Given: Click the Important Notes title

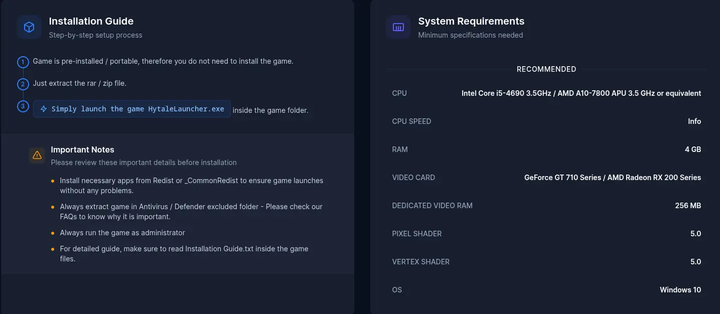Looking at the screenshot, I should (x=82, y=149).
